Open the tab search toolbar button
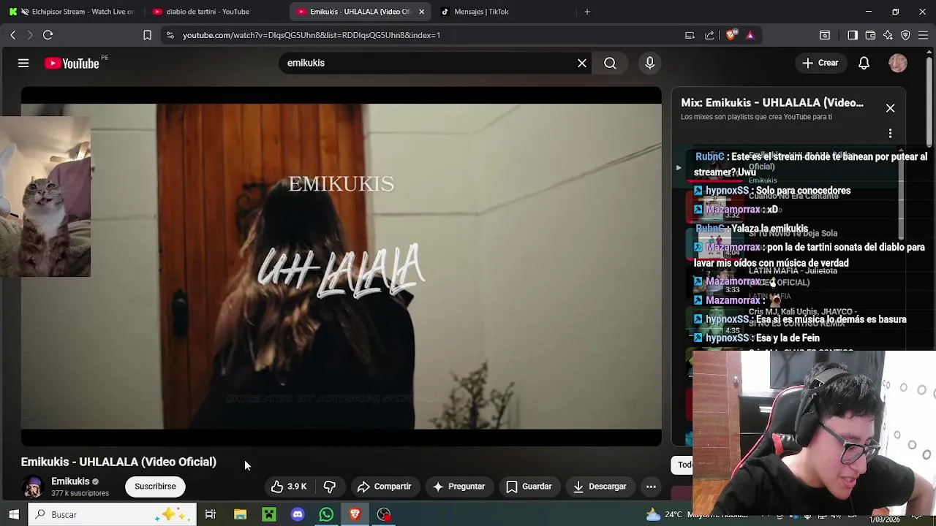The image size is (936, 526). (825, 35)
